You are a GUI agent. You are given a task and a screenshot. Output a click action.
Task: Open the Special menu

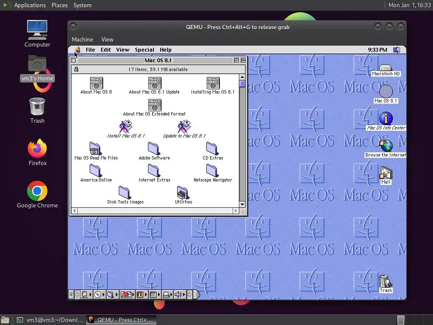[145, 50]
